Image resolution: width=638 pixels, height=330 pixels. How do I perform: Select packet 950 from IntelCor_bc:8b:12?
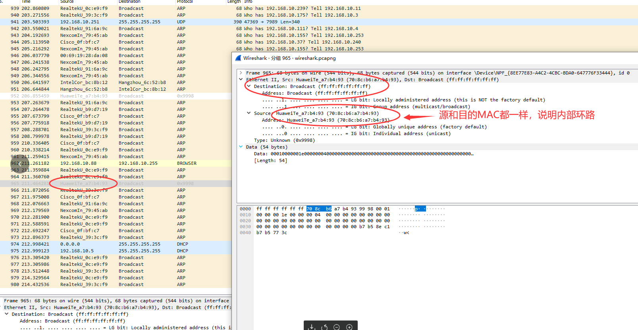point(116,82)
